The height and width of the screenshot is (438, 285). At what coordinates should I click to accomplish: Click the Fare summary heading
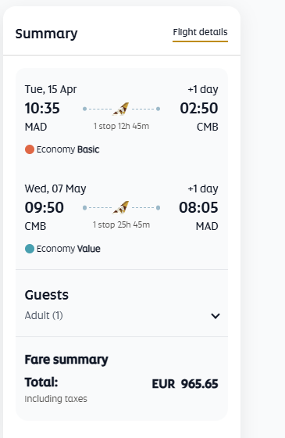pyautogui.click(x=66, y=360)
